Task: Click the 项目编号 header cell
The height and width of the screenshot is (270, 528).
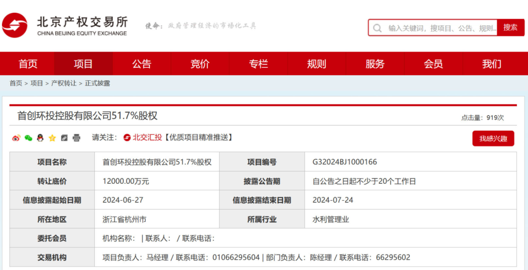Action: click(262, 162)
